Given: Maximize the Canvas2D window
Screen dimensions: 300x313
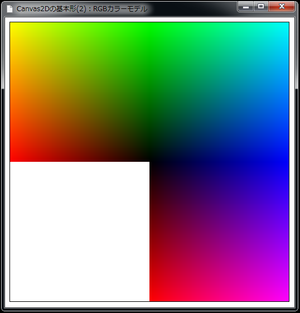Looking at the screenshot, I should click(x=261, y=7).
